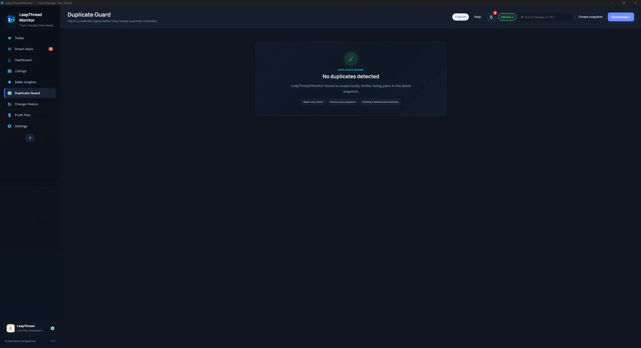
Task: Click the No duplicates detected heading
Action: coord(351,76)
